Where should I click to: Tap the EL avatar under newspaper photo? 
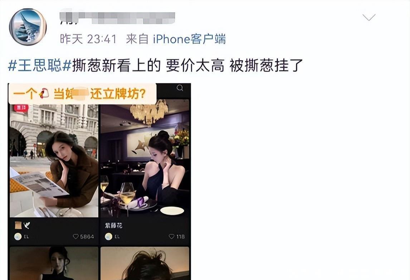tap(18, 237)
